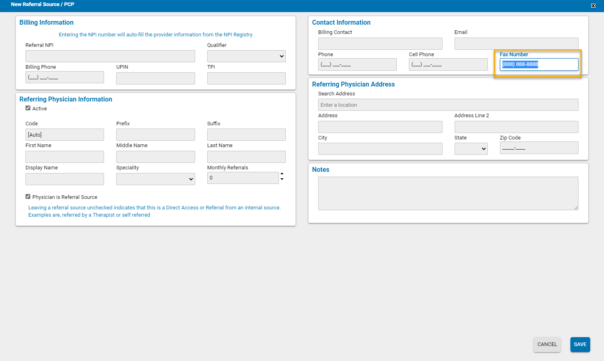Click inside the Referral NPI field

tap(110, 56)
